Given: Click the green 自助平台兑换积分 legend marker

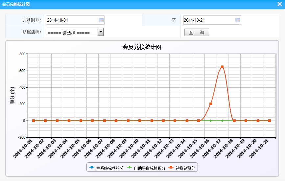Looking at the screenshot, I should pyautogui.click(x=130, y=168).
